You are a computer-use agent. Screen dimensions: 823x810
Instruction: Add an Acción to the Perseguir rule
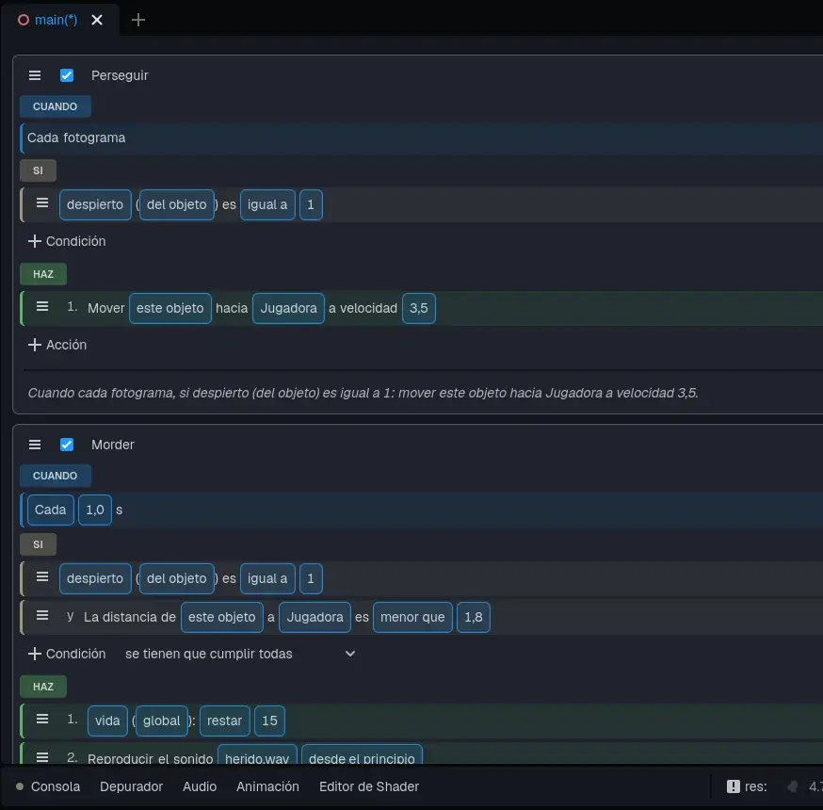57,345
